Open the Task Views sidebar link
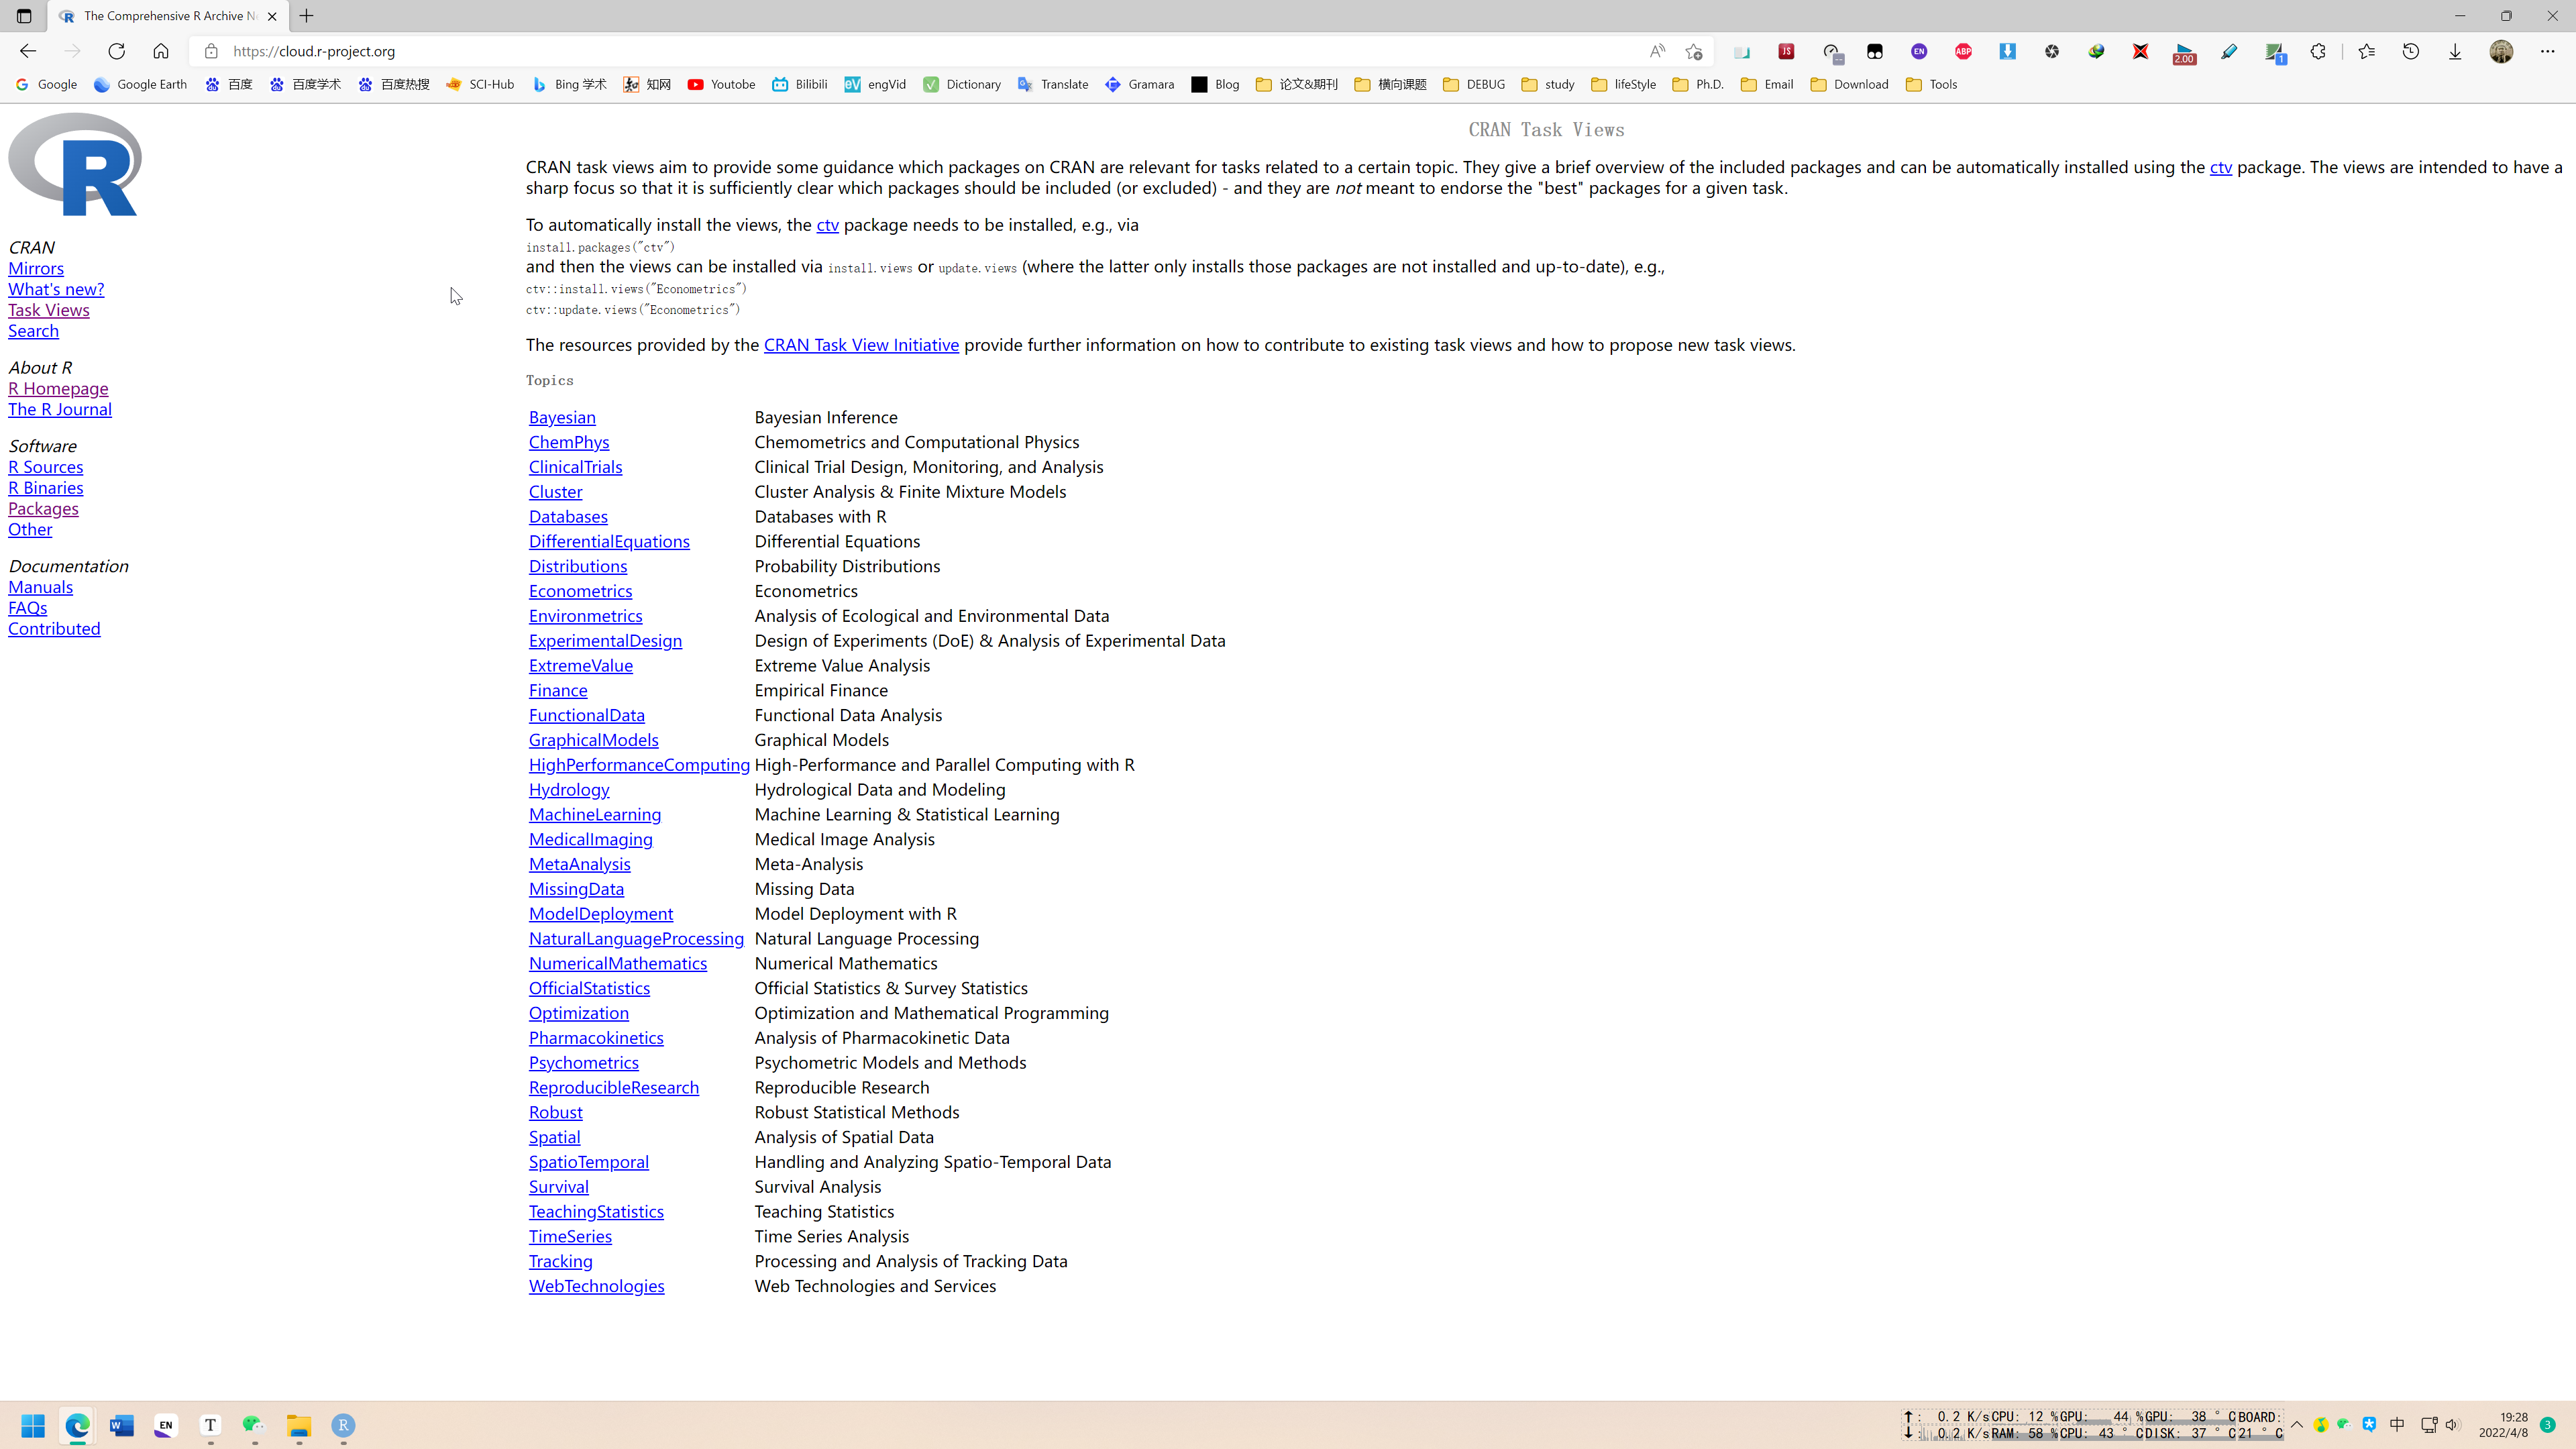The height and width of the screenshot is (1449, 2576). [x=49, y=310]
